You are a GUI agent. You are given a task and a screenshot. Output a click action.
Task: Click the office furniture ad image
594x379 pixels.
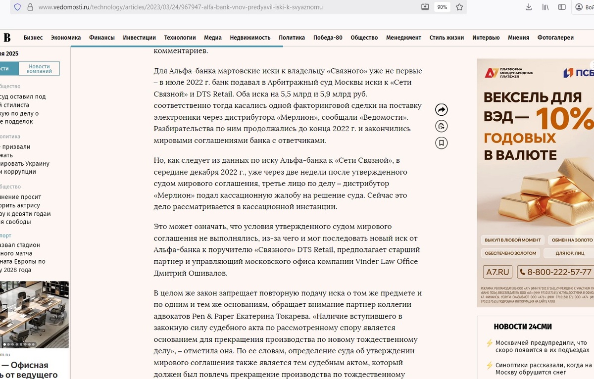34,315
